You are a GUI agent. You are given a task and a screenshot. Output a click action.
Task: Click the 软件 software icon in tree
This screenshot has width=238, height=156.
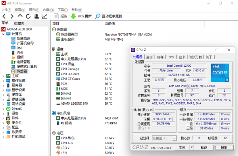(8, 118)
